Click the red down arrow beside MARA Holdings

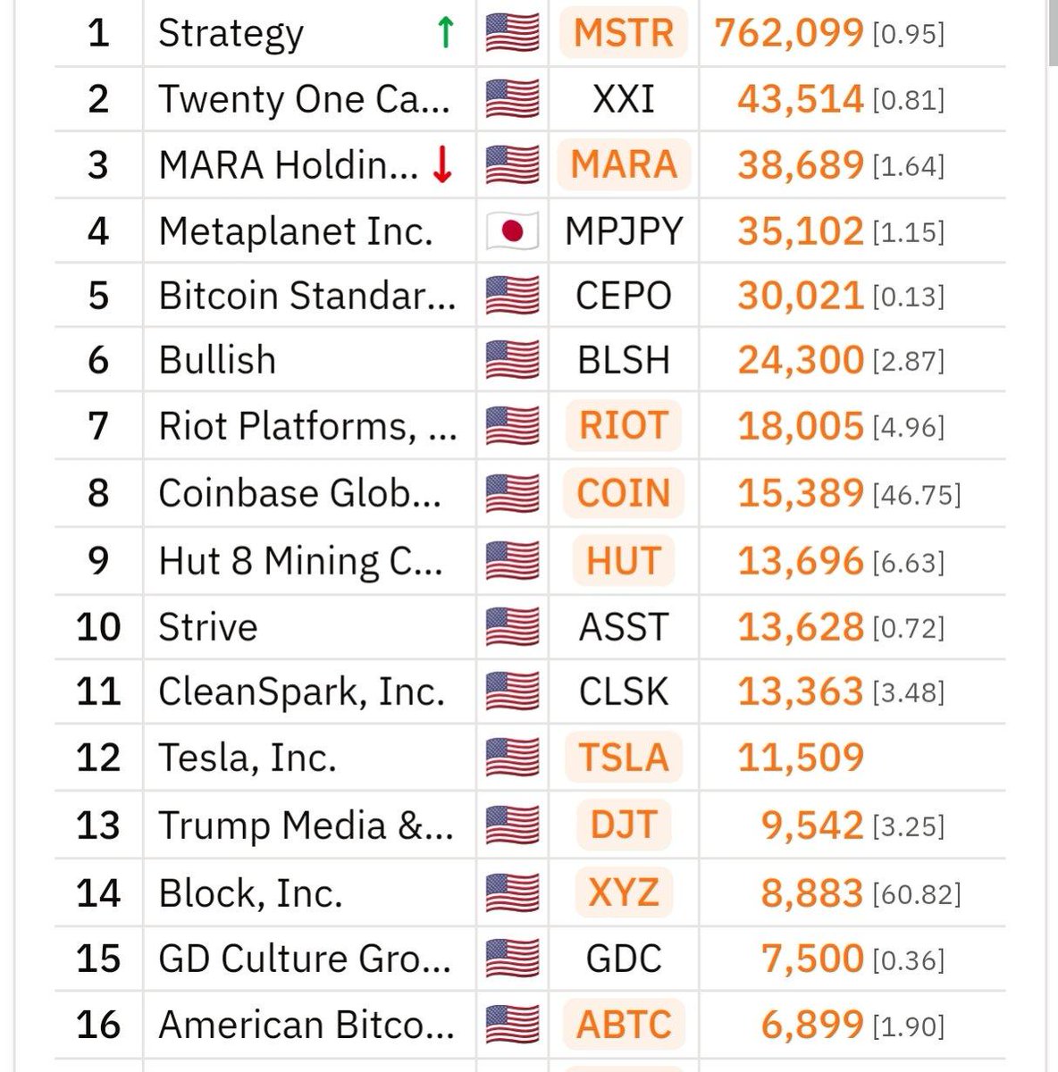tap(441, 165)
